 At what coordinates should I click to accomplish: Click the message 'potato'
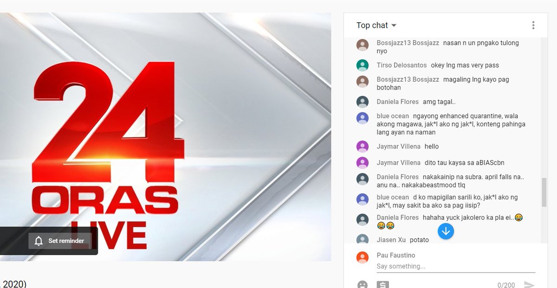click(419, 240)
